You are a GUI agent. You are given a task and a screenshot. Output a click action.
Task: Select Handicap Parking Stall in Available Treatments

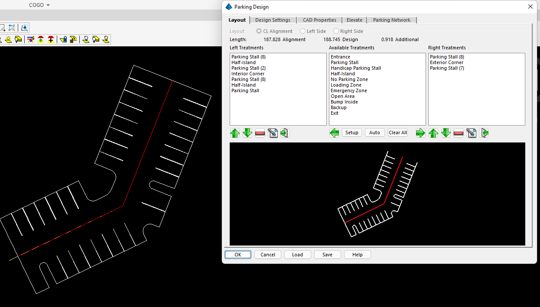point(356,68)
